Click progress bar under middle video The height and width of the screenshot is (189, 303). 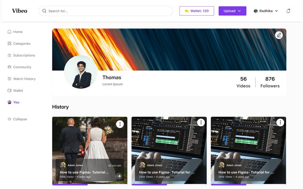(x=169, y=185)
